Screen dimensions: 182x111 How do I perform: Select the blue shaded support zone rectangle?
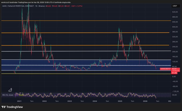pos(86,65)
